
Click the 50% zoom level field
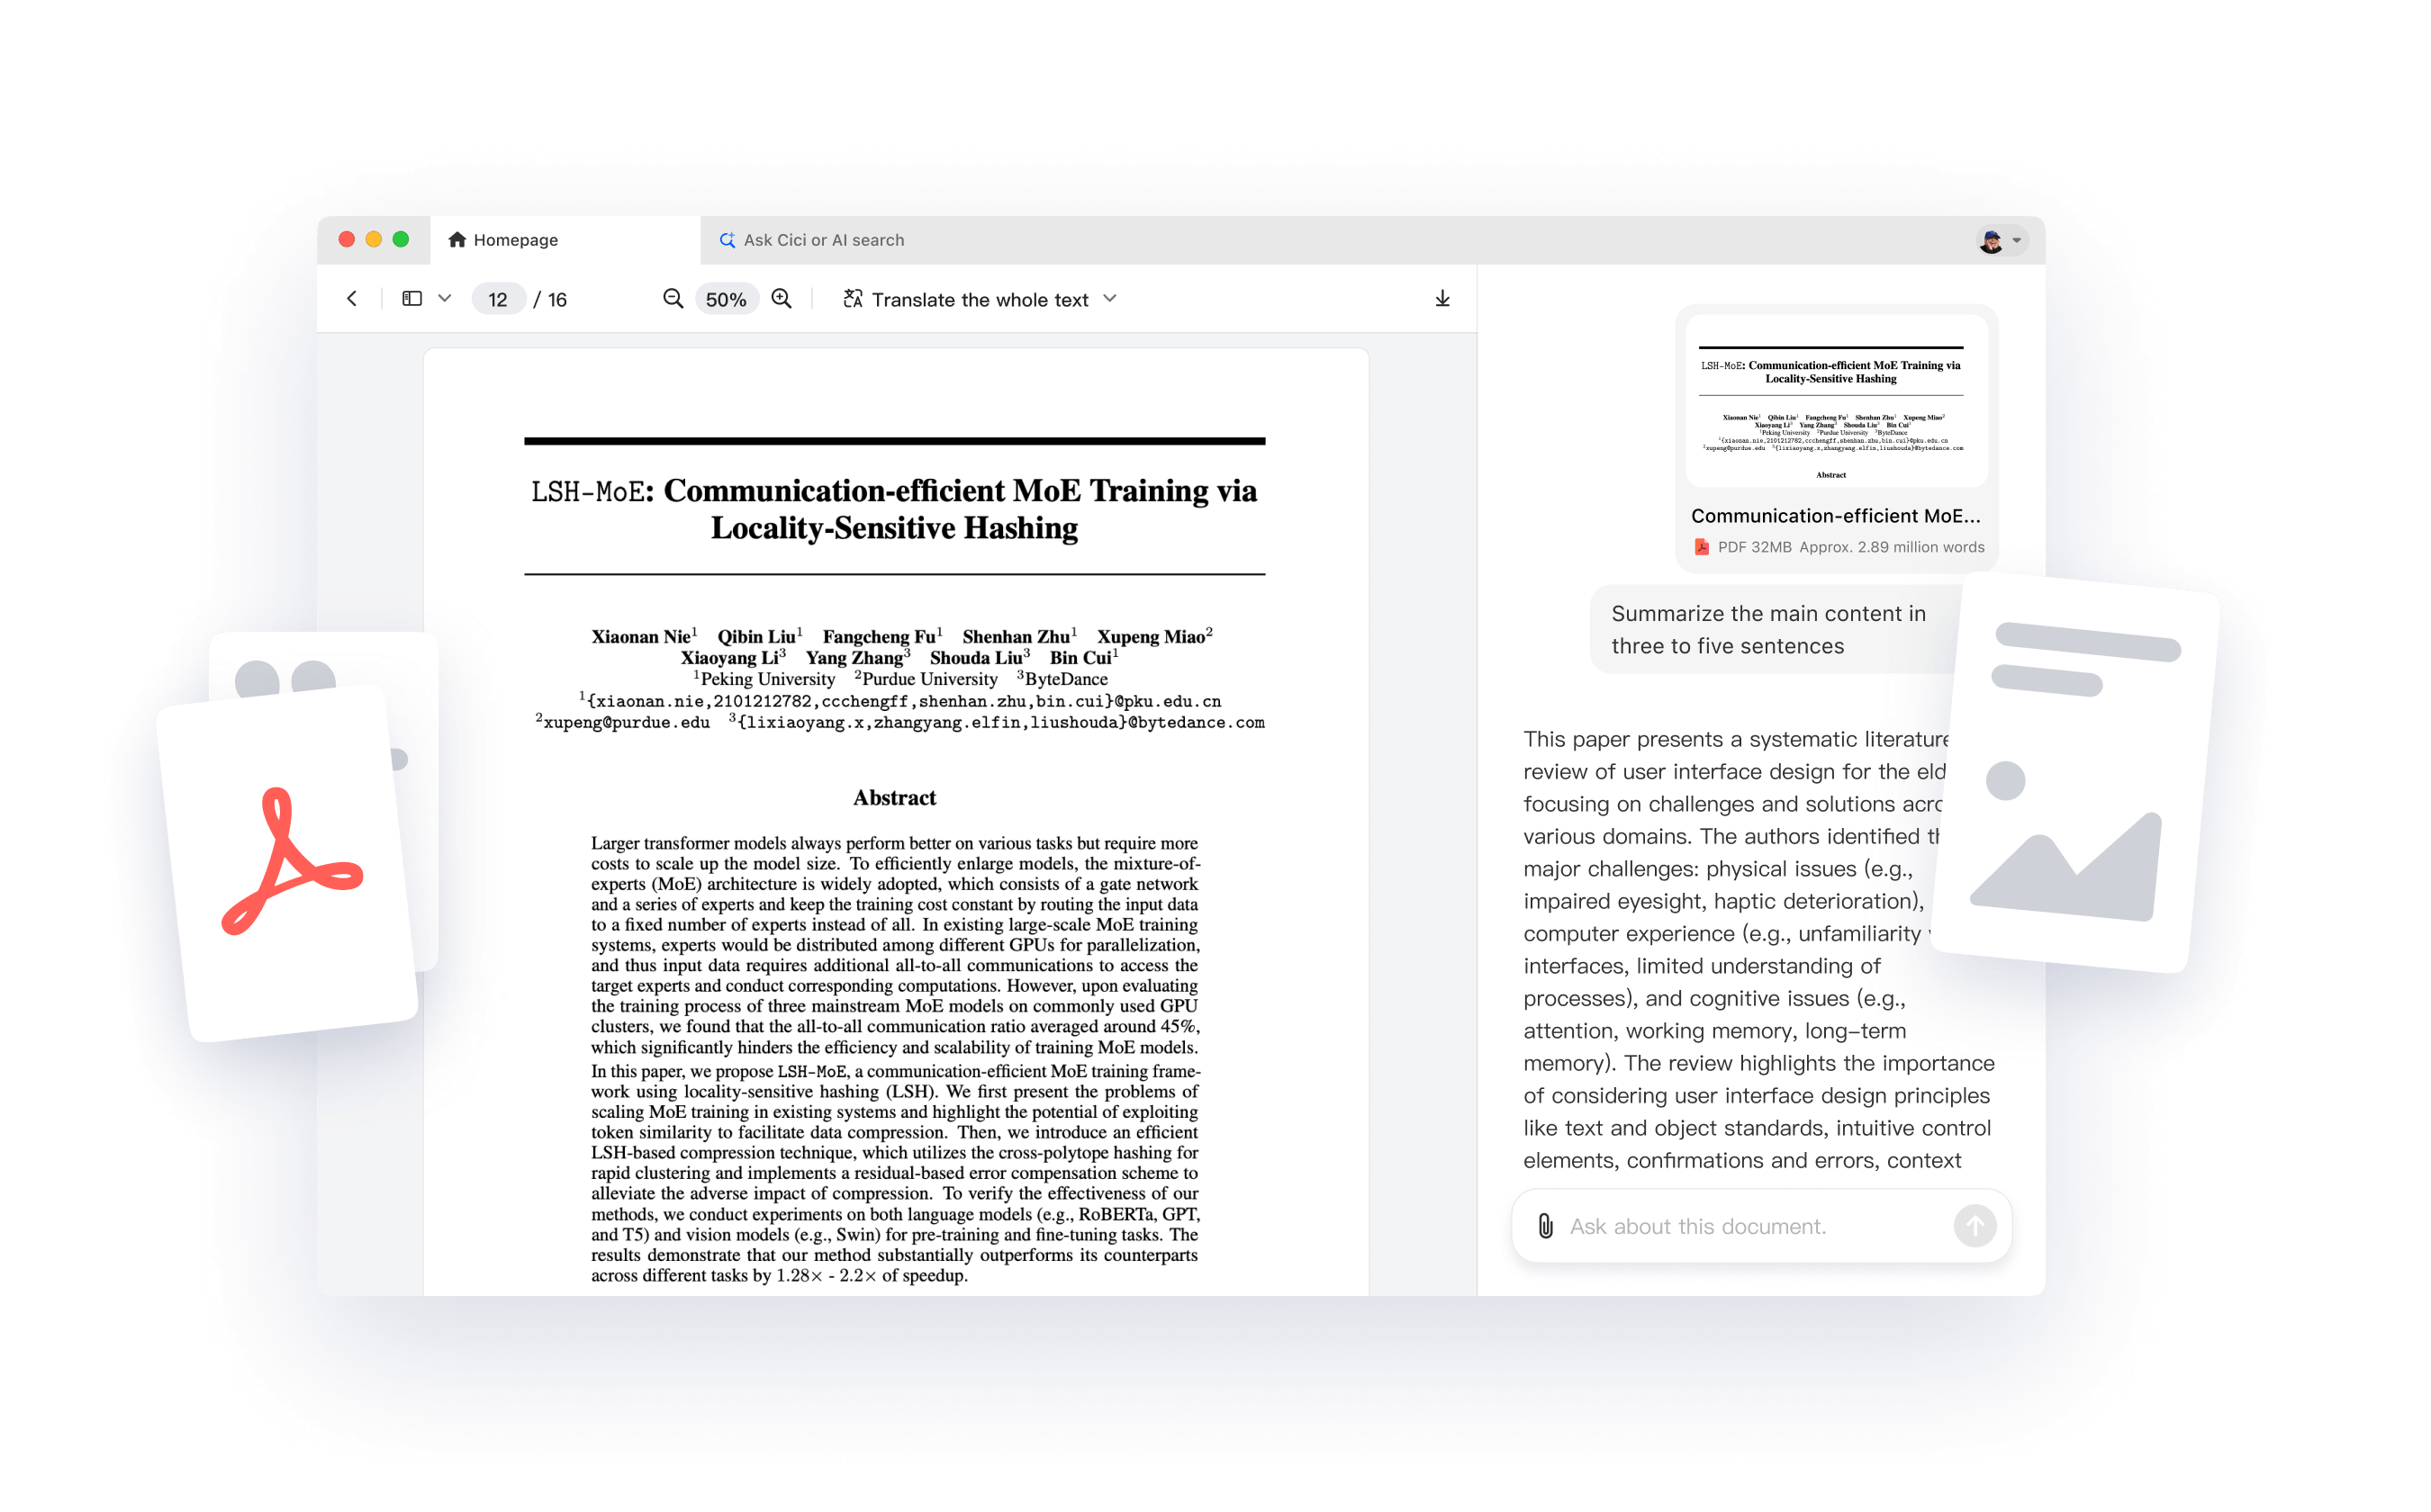point(726,300)
